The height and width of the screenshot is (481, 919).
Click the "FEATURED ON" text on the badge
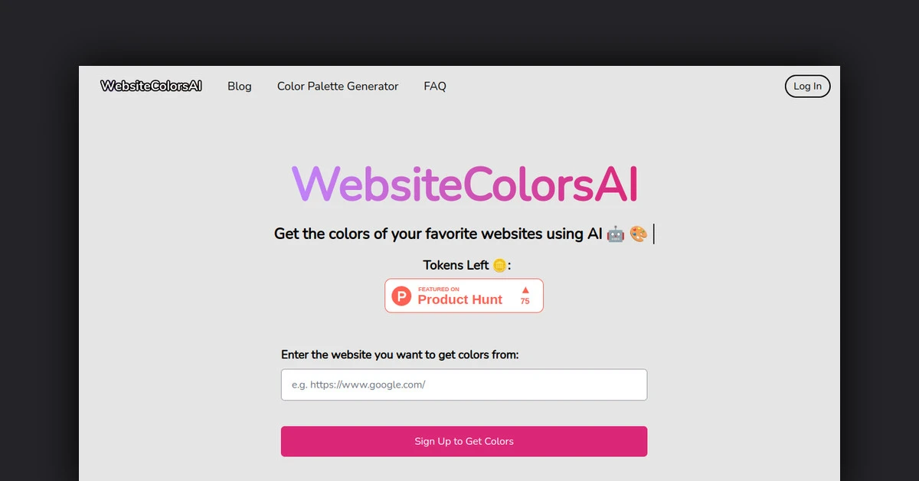click(439, 290)
